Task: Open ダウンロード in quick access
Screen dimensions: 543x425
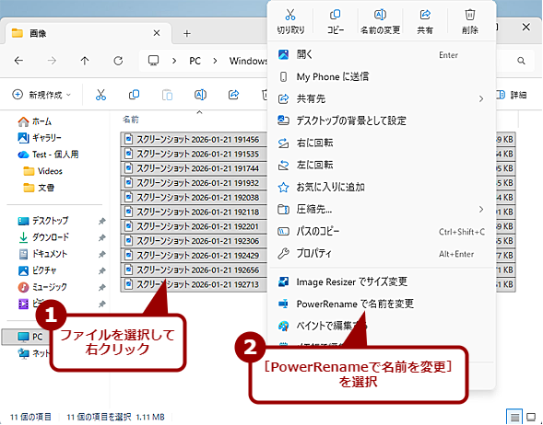Action: 43,237
